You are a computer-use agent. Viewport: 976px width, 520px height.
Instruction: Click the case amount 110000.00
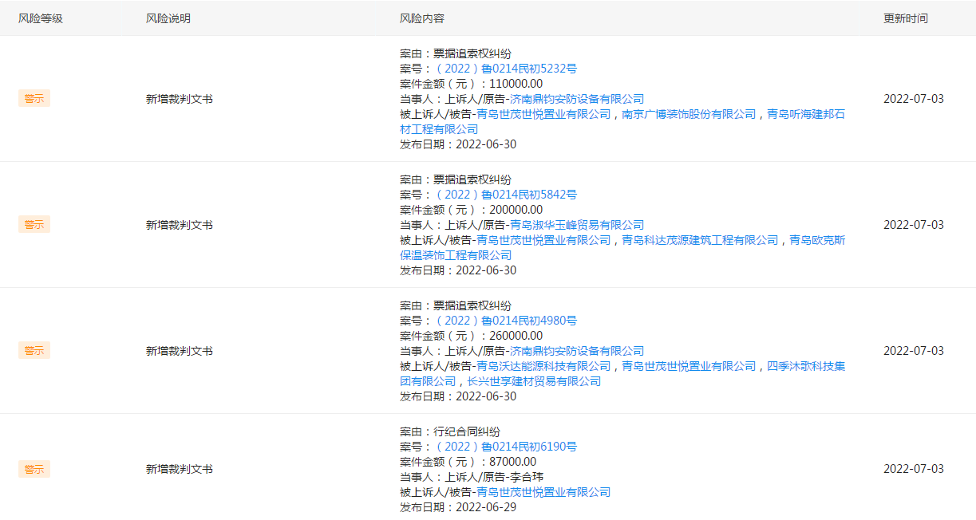[514, 84]
